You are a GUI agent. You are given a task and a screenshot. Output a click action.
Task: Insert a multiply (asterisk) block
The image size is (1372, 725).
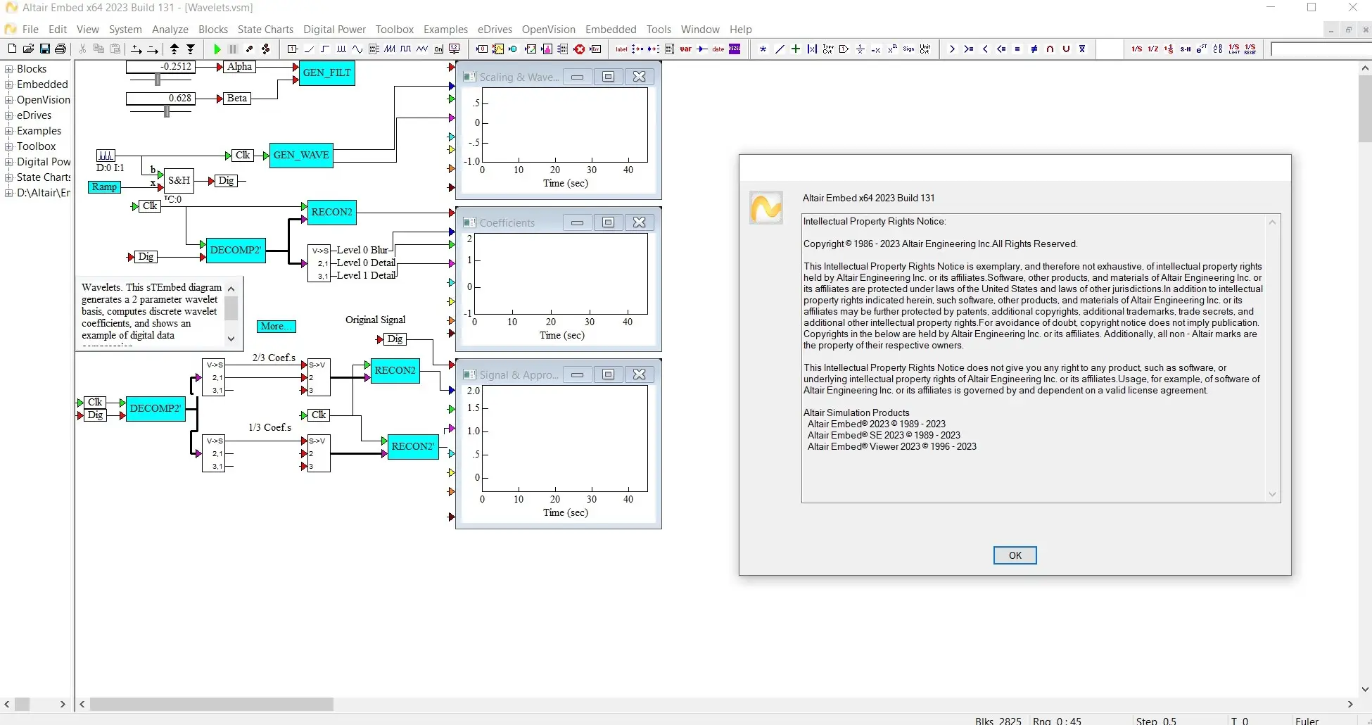(x=763, y=49)
